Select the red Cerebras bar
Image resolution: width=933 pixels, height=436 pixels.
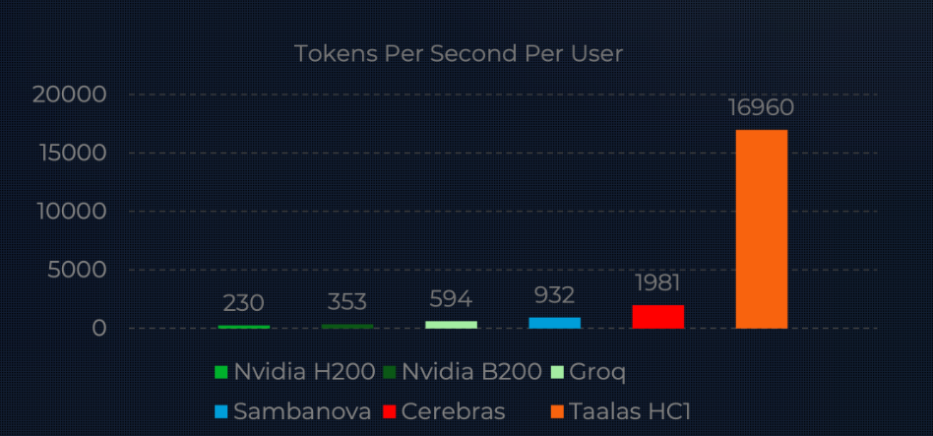click(x=657, y=316)
